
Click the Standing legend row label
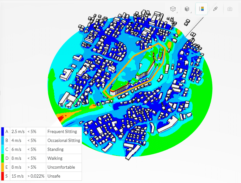pyautogui.click(x=55, y=149)
